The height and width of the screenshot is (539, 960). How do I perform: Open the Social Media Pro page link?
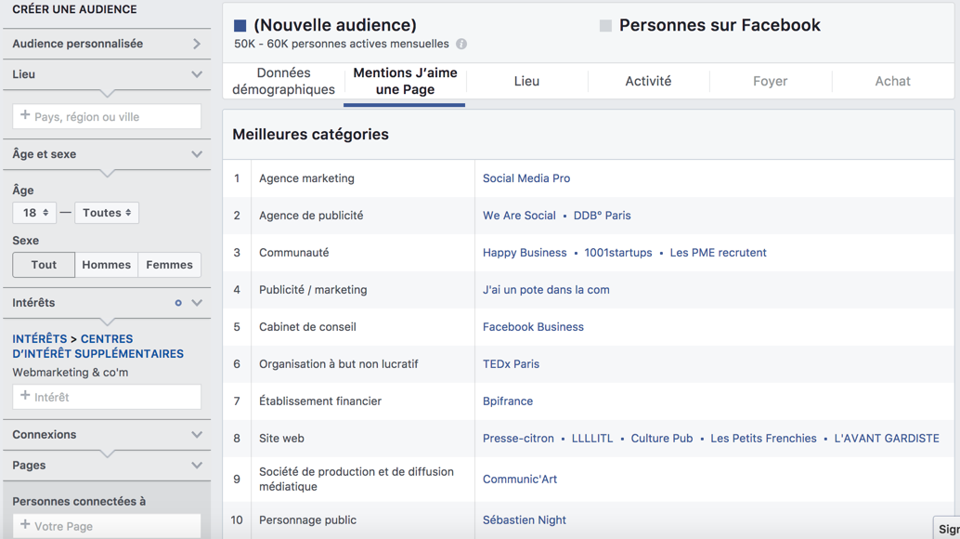click(526, 178)
